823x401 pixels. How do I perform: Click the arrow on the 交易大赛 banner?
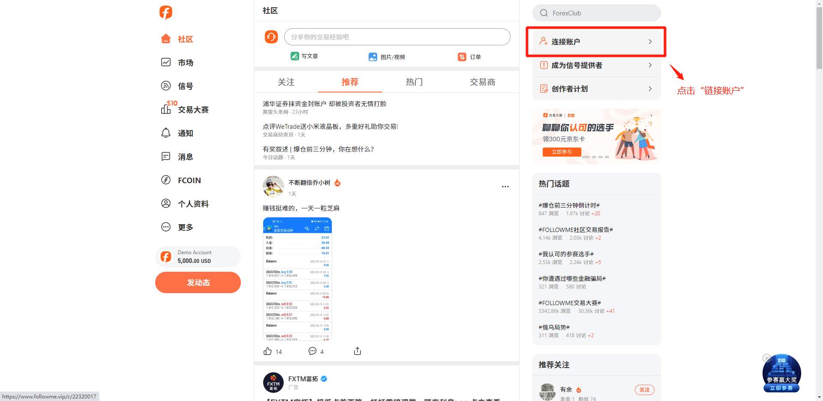(x=652, y=115)
